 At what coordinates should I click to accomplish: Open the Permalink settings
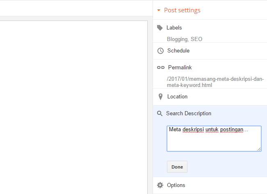(x=180, y=68)
